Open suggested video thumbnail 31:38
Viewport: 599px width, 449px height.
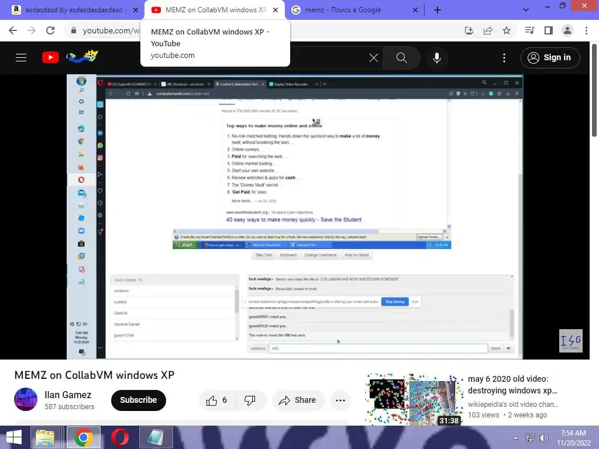point(414,400)
